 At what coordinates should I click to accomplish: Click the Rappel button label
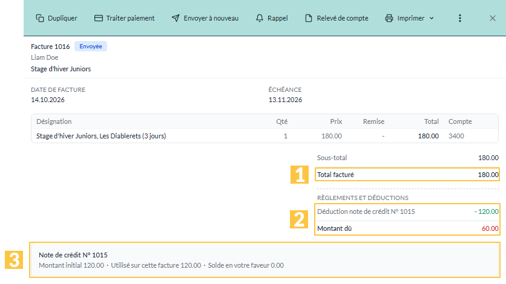click(x=278, y=18)
